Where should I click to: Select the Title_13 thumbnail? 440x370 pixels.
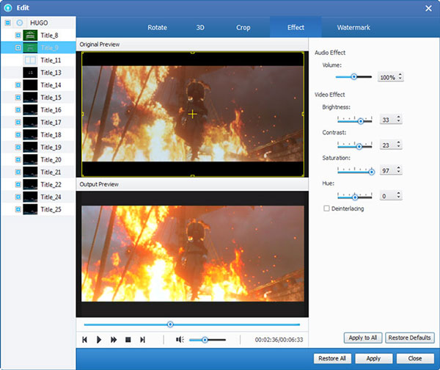pos(30,73)
